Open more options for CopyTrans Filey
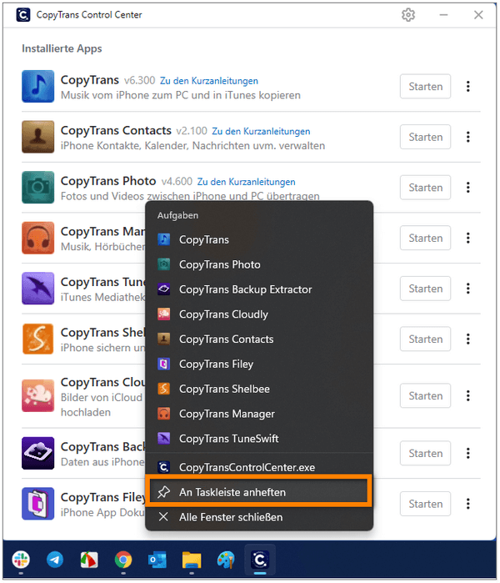The width and height of the screenshot is (500, 583). coord(468,504)
